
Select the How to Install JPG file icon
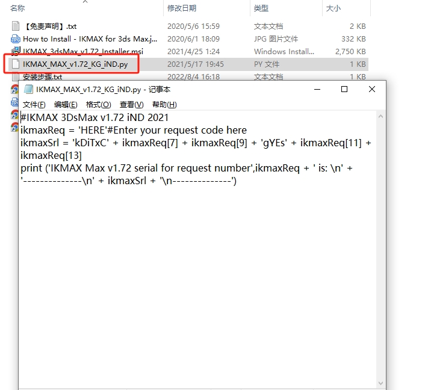click(16, 39)
